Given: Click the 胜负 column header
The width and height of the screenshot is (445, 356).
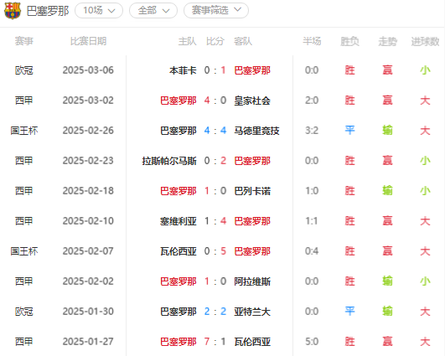Looking at the screenshot, I should (x=349, y=41).
